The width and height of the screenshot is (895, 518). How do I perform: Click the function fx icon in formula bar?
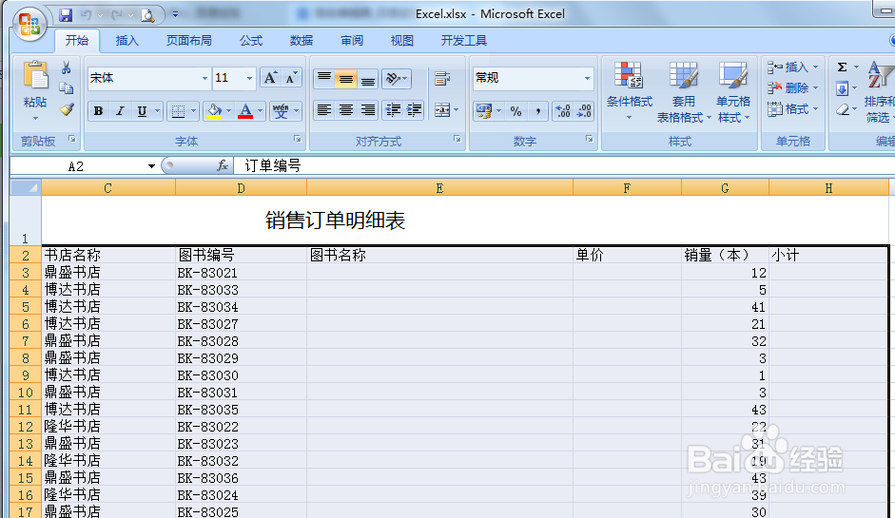(222, 165)
